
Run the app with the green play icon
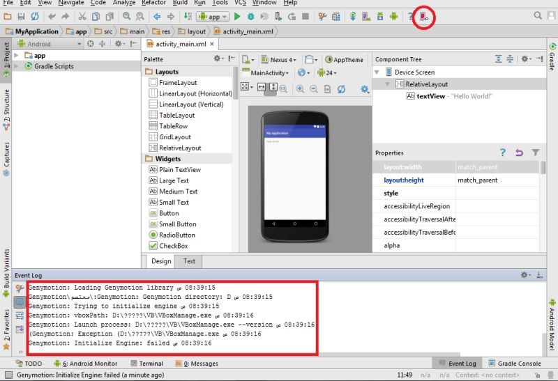(x=237, y=17)
